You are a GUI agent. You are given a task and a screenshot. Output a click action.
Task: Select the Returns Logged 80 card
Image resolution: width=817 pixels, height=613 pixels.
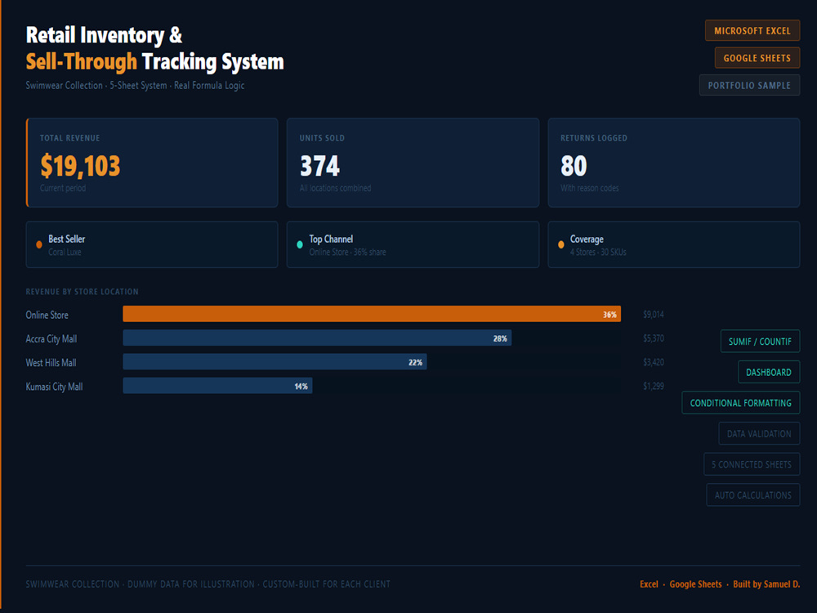[674, 163]
